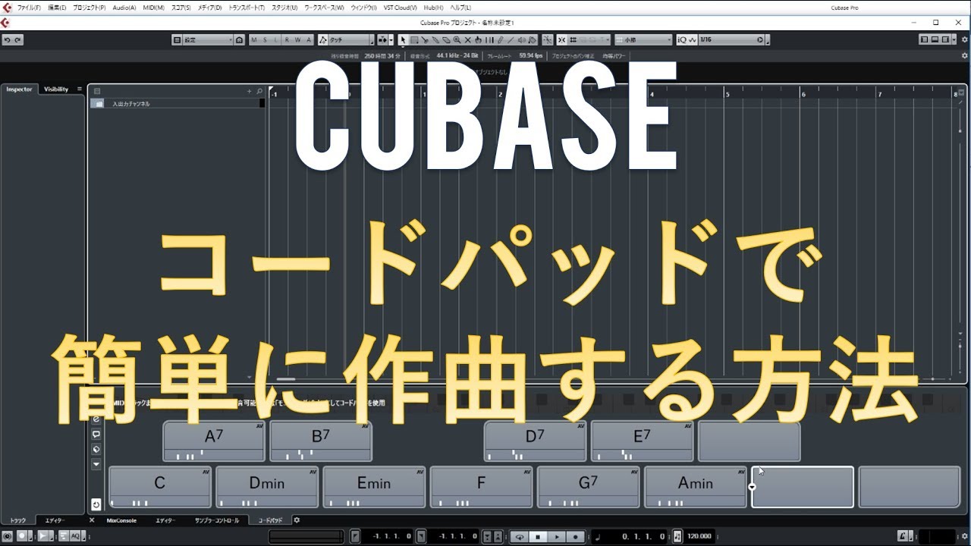Screen dimensions: 971x546
Task: Switch to the Visibility tab
Action: [56, 89]
